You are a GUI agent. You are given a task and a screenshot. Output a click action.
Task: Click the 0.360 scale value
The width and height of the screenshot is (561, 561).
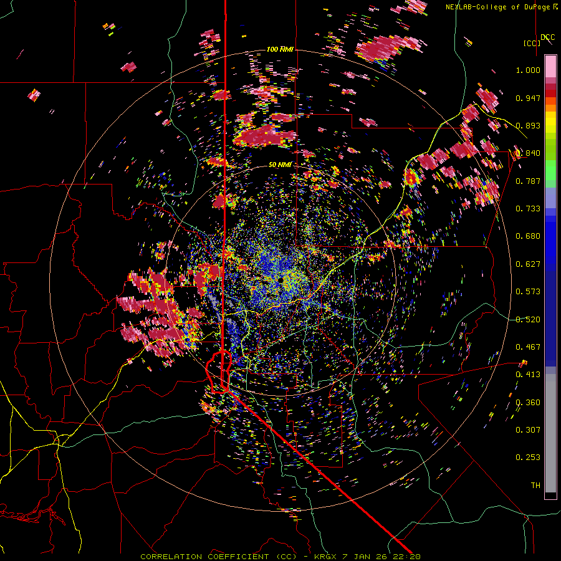click(x=528, y=403)
